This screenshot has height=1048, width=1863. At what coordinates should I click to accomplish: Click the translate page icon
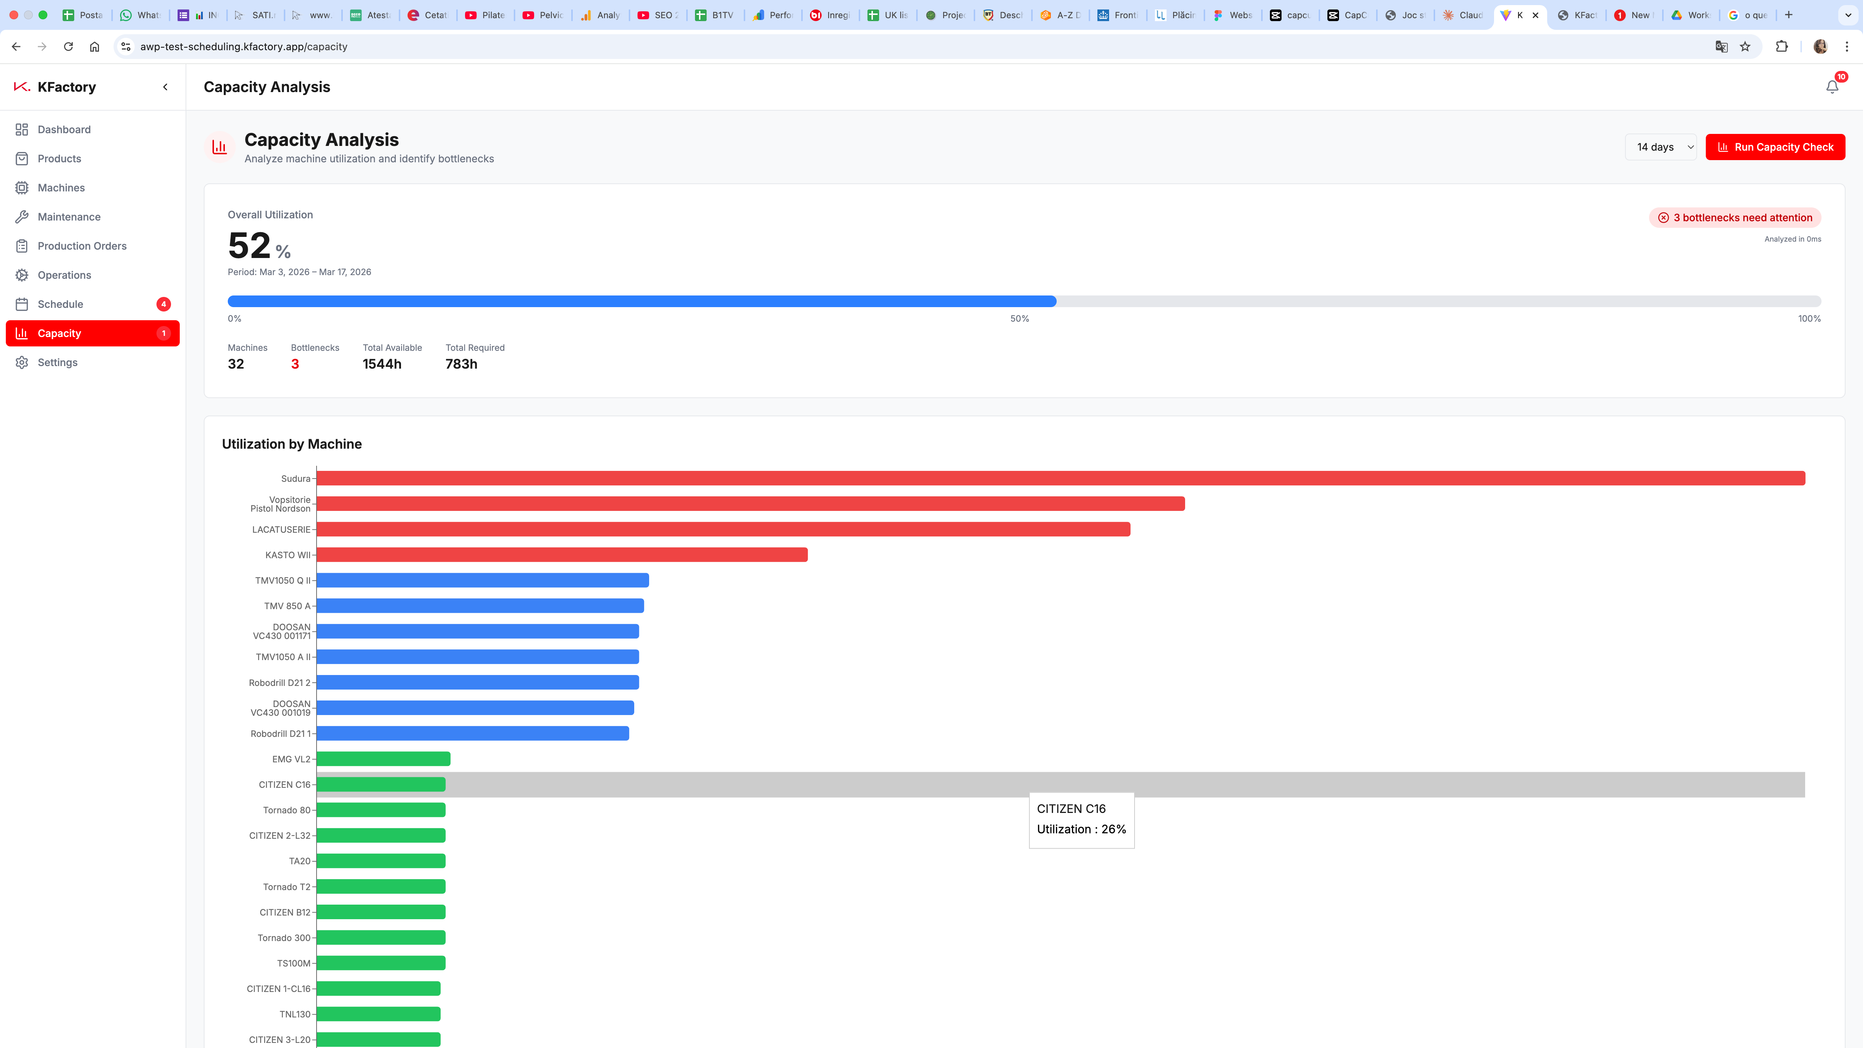pos(1721,46)
